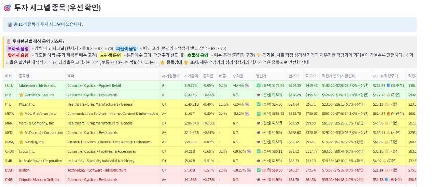
Task: Click the $597.00~$746.64 fair value band cell
Action: click(x=345, y=114)
